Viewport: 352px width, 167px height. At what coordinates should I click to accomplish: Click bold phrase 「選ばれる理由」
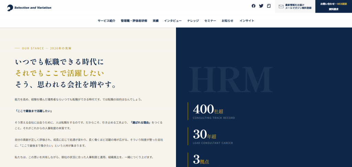[141, 123]
